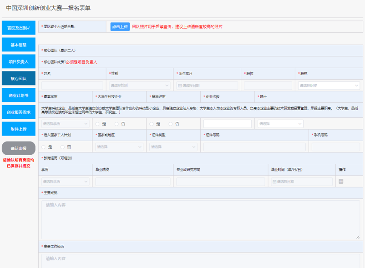
Task: Select 否 for 大学生科技企业
Action: tap(117, 124)
